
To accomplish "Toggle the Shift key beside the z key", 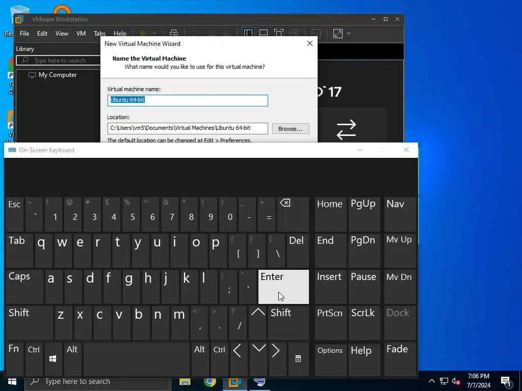I will point(29,323).
